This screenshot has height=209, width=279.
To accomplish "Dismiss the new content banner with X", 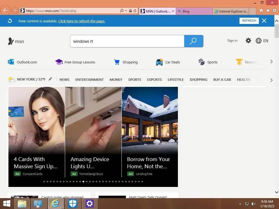I will click(x=264, y=21).
